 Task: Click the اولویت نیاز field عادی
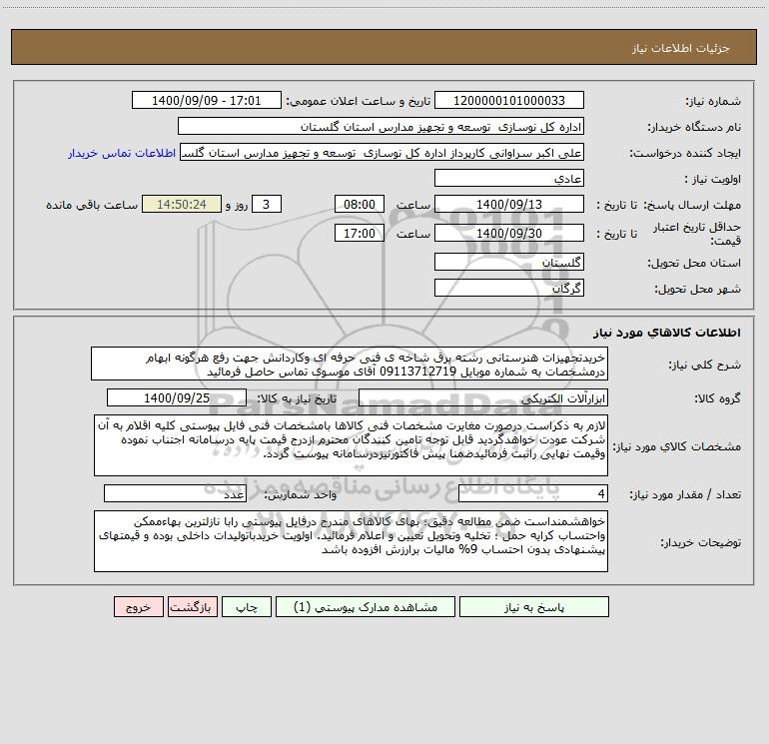(x=509, y=178)
